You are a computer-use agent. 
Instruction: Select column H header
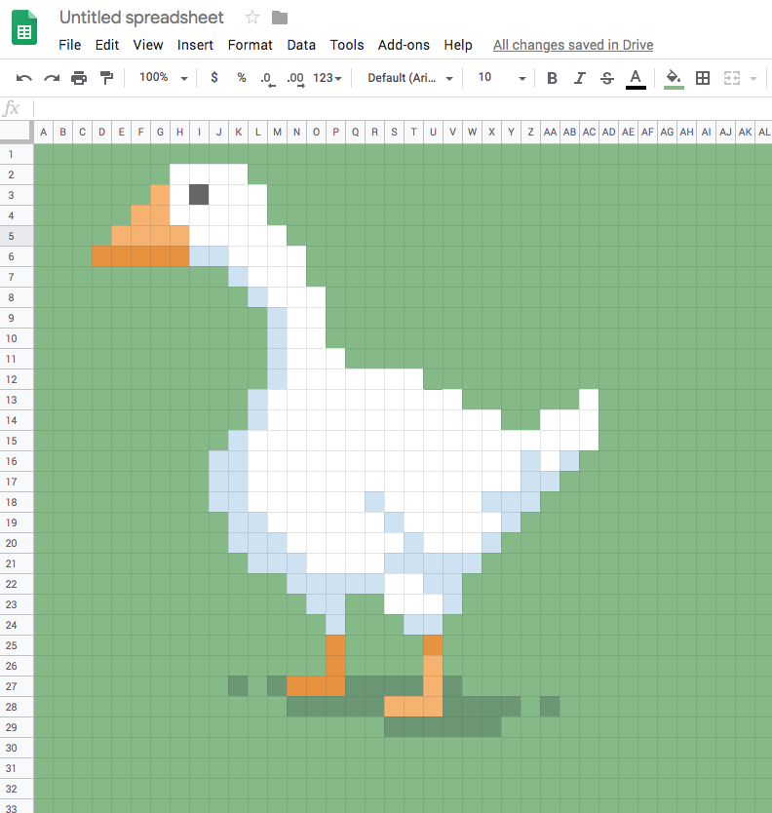(179, 133)
